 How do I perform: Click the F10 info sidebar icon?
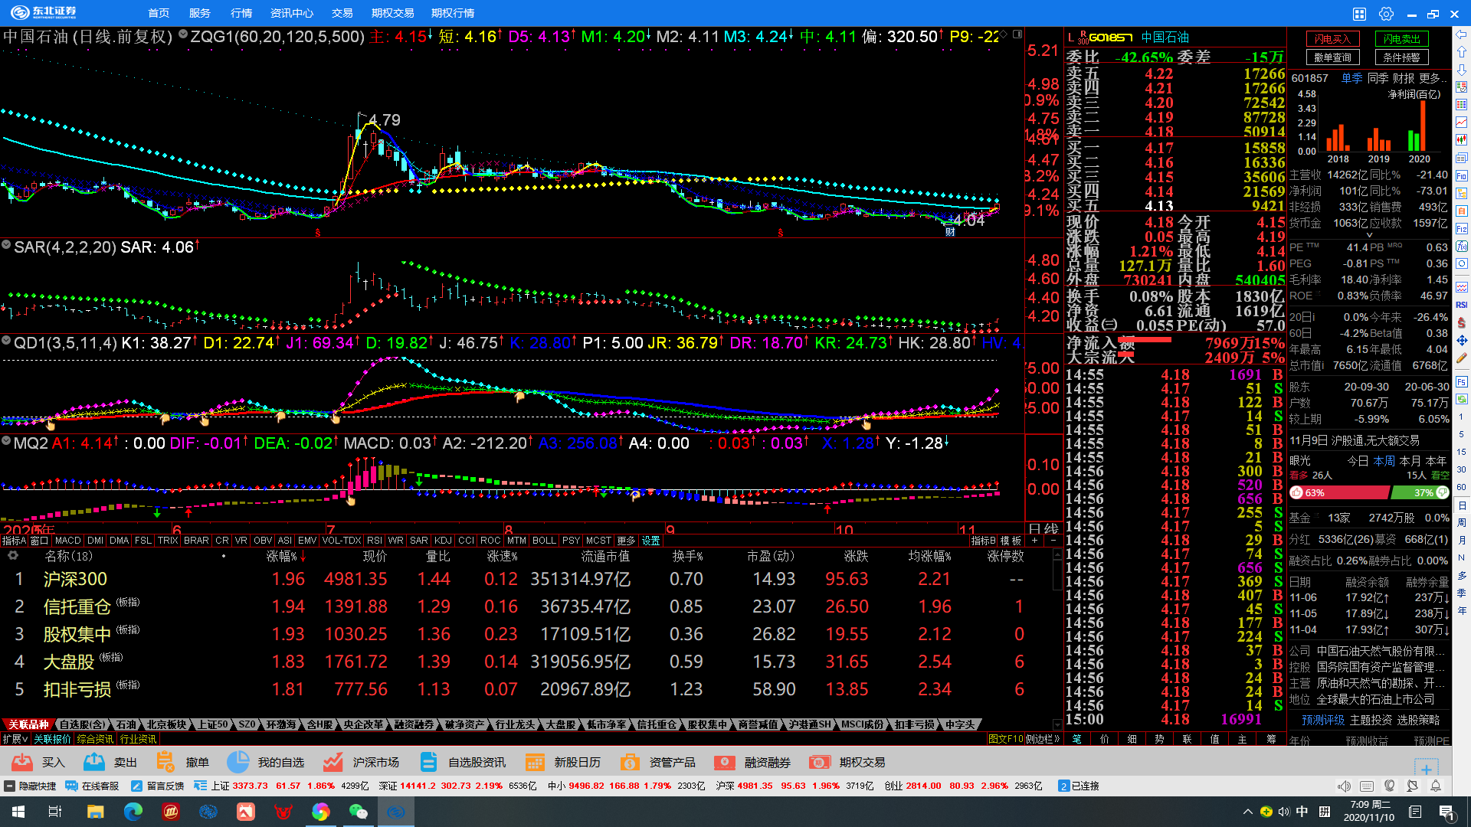click(x=1462, y=175)
